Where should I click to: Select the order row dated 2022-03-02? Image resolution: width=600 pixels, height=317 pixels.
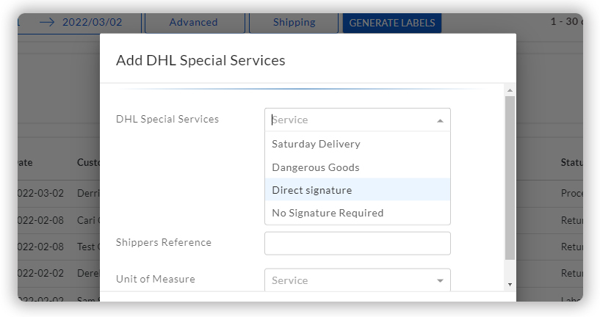pos(44,193)
